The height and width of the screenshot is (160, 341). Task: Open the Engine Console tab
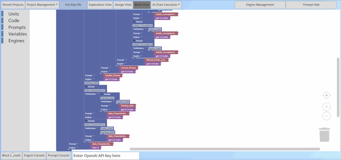34,156
